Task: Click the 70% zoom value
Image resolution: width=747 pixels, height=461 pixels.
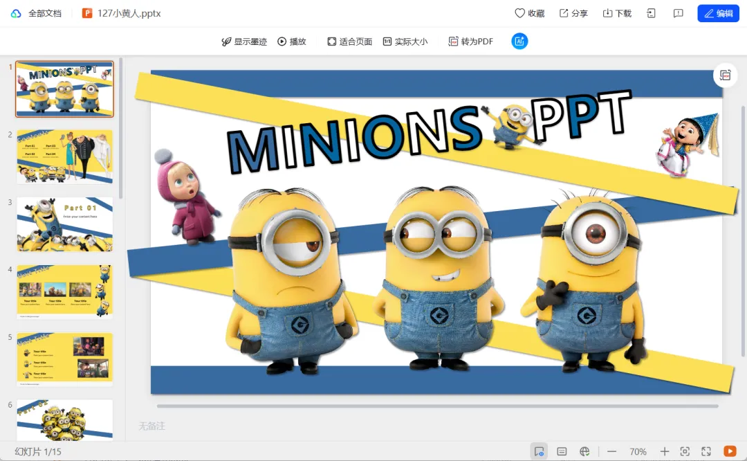Action: click(x=638, y=451)
